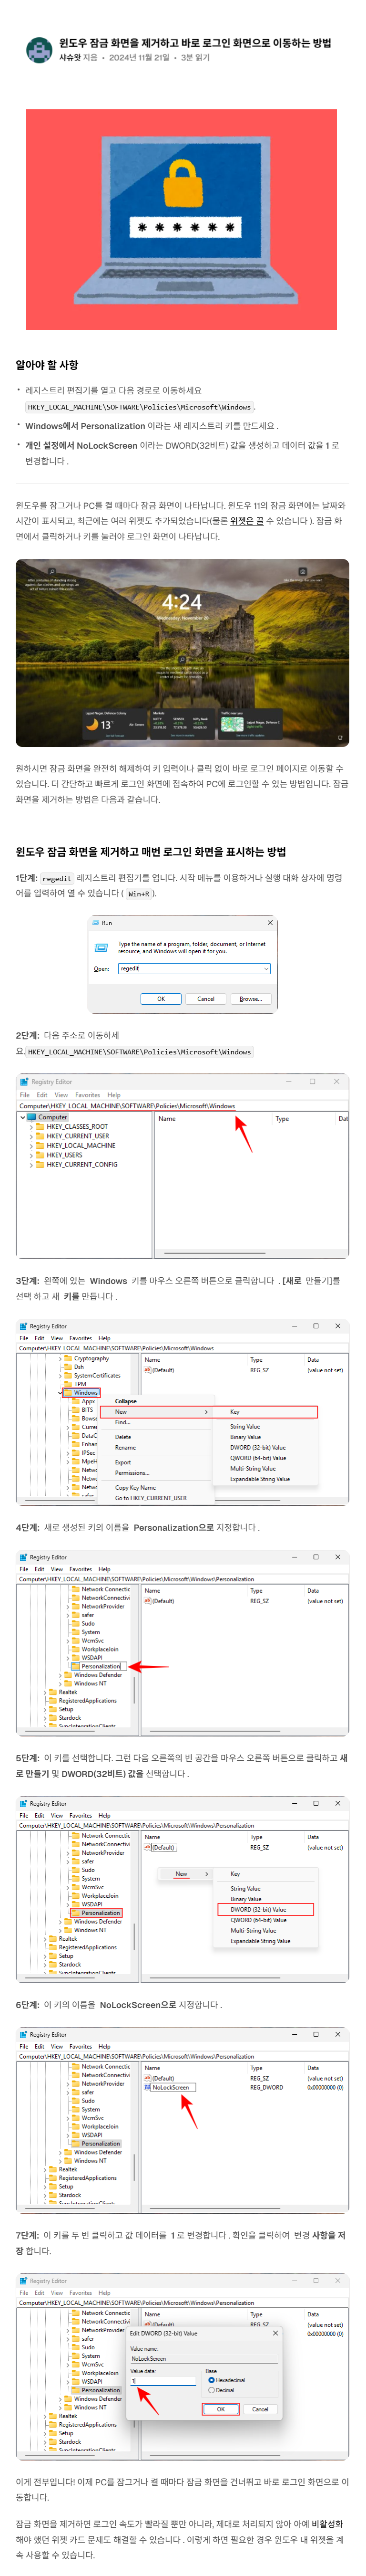
Task: Open New submenu in step 3 context menu
Action: [161, 1412]
